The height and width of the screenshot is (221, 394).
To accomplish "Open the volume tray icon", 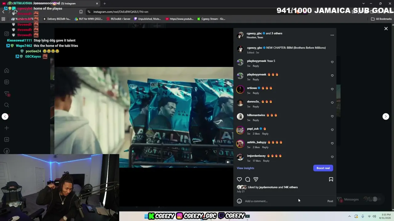I will point(374,216).
